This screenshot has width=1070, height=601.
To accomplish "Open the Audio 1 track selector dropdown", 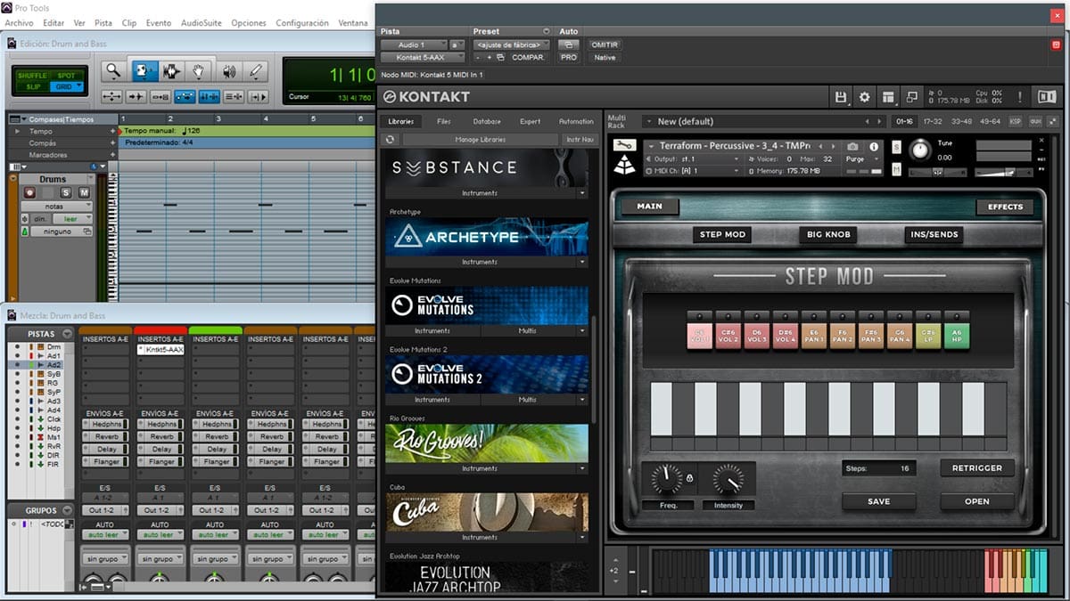I will pos(415,45).
